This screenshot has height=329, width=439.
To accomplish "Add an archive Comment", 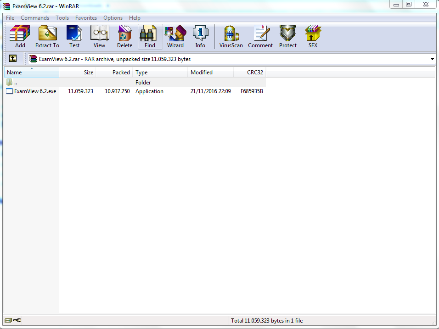I will [260, 37].
